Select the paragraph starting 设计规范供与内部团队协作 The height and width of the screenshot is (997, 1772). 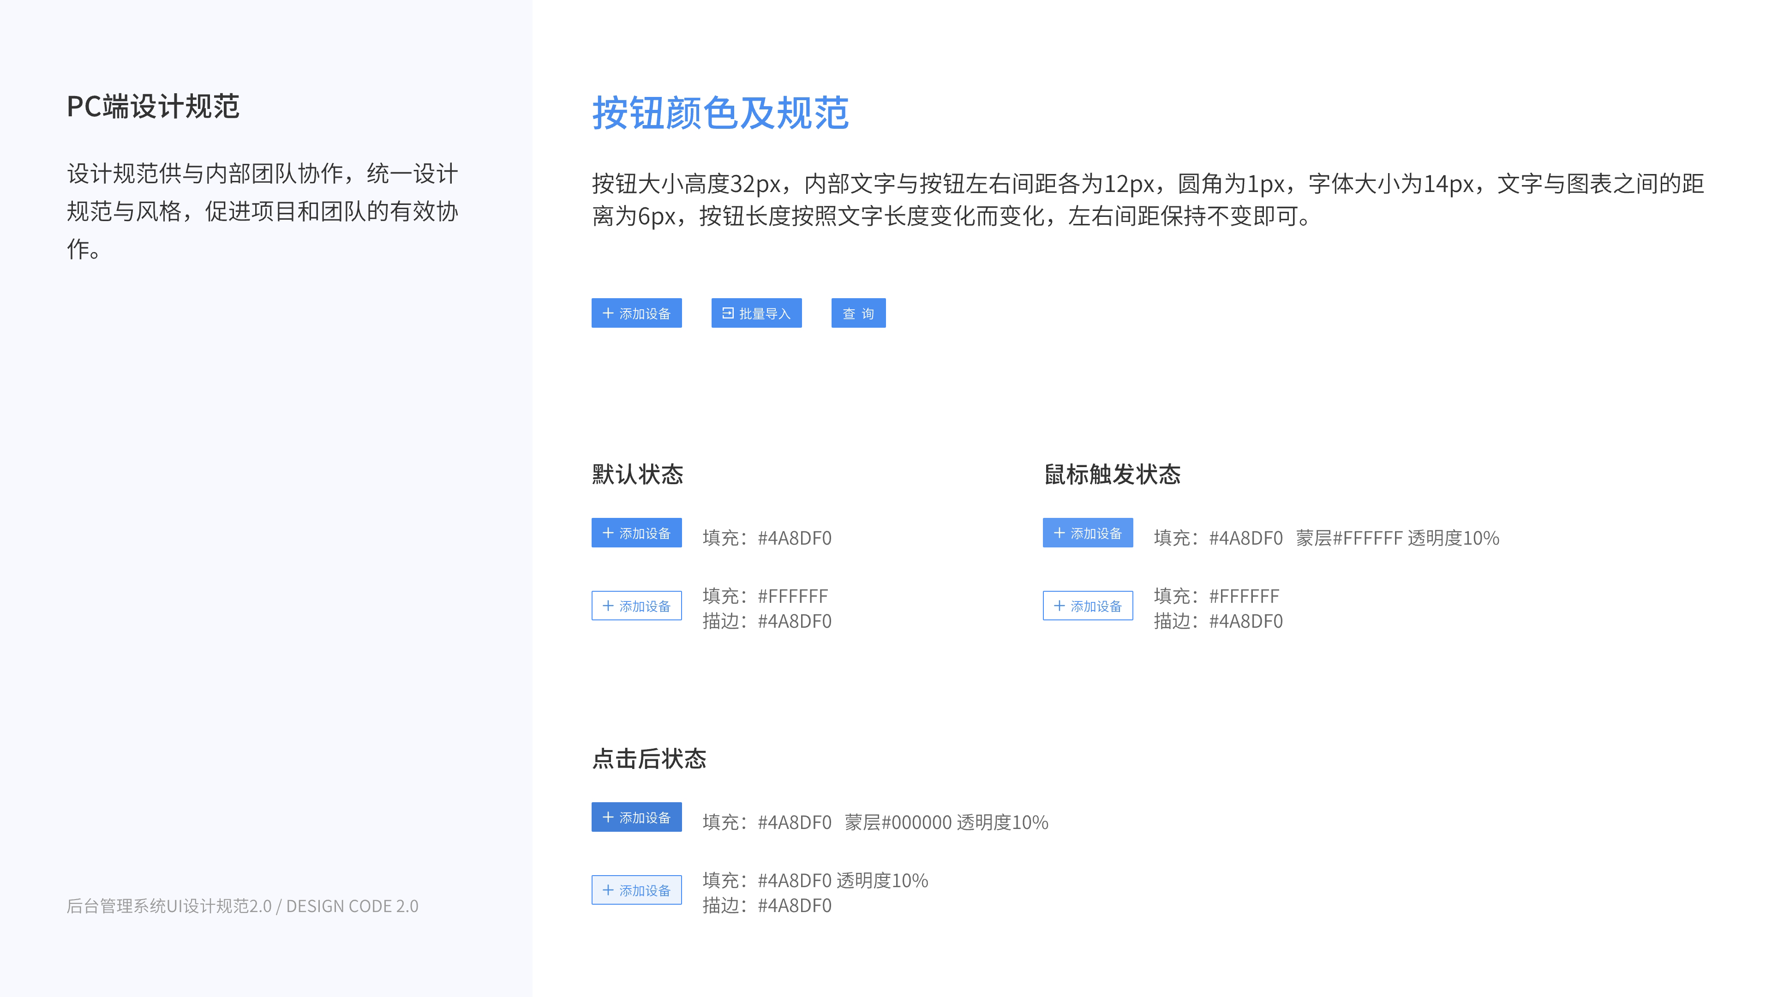click(263, 211)
